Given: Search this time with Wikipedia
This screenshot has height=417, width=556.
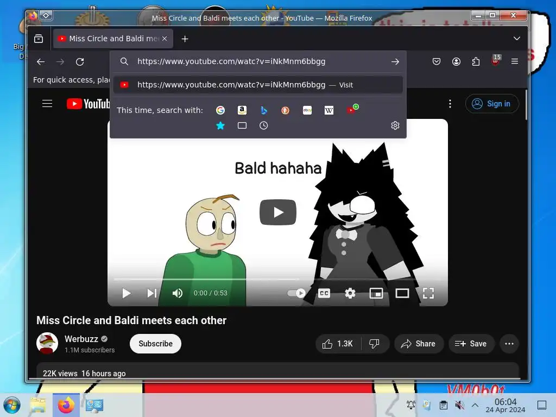Looking at the screenshot, I should [x=328, y=110].
